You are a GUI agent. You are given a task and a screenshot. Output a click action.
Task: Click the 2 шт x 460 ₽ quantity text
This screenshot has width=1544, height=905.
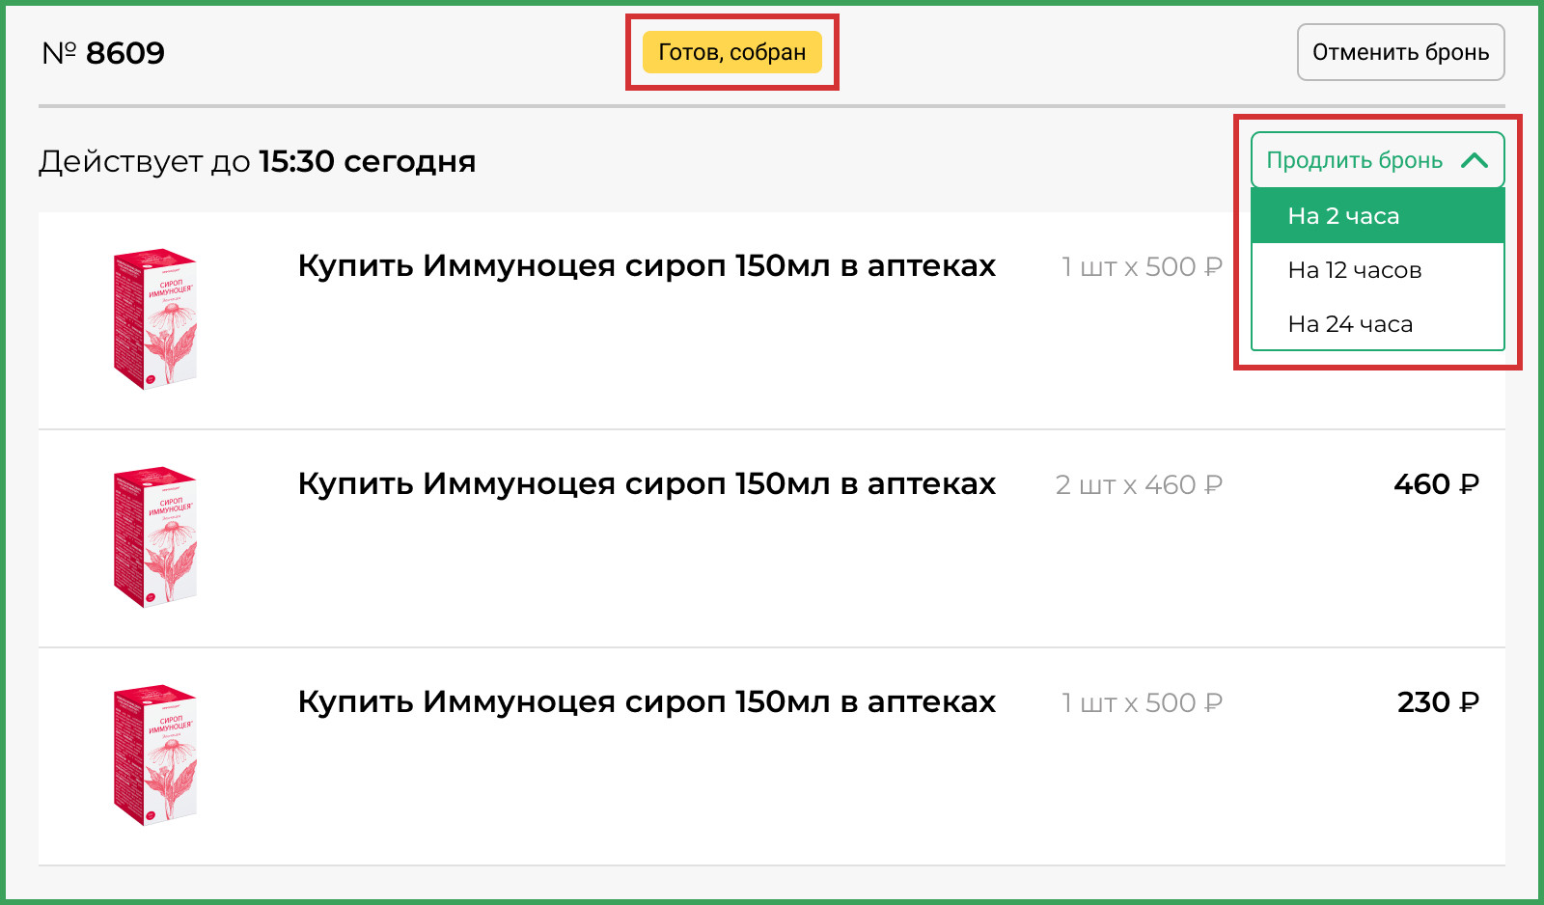(1139, 484)
